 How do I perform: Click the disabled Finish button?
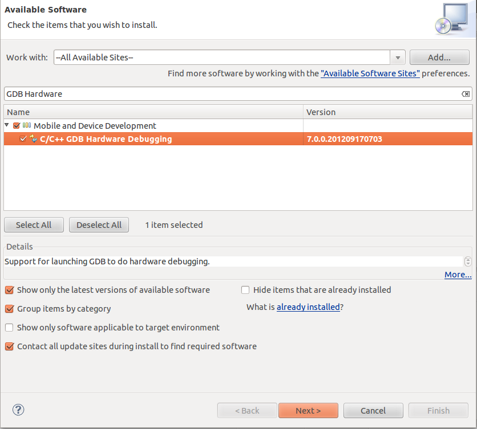coord(438,410)
